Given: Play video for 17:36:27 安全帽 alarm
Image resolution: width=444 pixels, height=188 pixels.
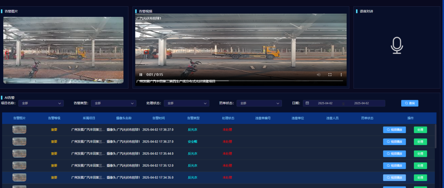Looking at the screenshot, I should [394, 142].
